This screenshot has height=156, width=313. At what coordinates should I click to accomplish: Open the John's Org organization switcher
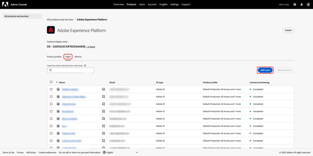(x=284, y=5)
